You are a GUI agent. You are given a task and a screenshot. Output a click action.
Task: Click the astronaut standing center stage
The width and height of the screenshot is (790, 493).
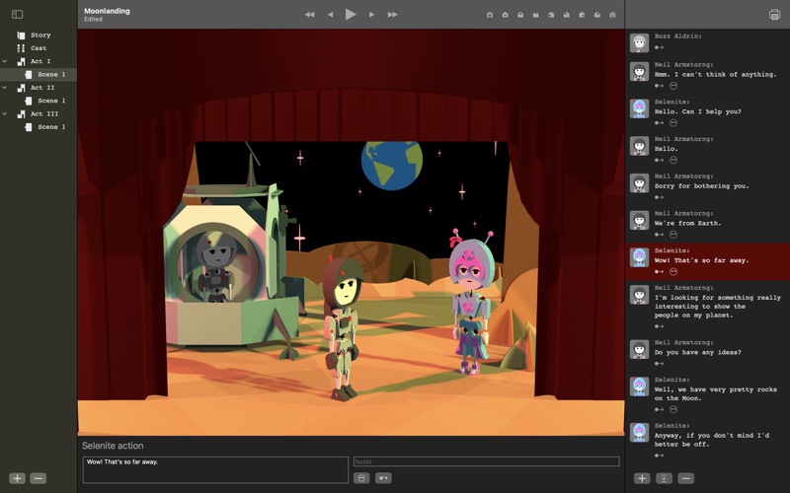(x=343, y=329)
